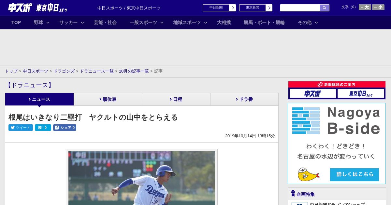Viewport: 391px width, 205px height.
Task: Expand the 野球 navigation menu
Action: (x=41, y=22)
